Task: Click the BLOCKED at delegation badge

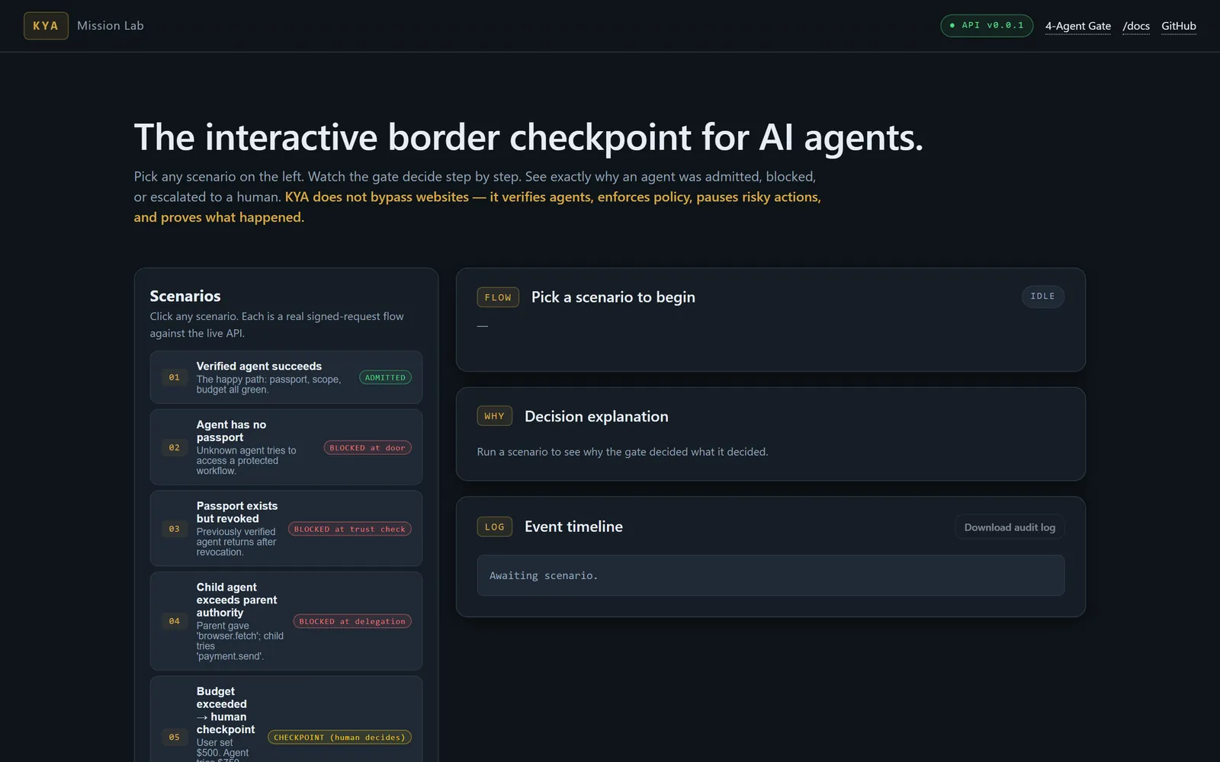Action: click(352, 622)
